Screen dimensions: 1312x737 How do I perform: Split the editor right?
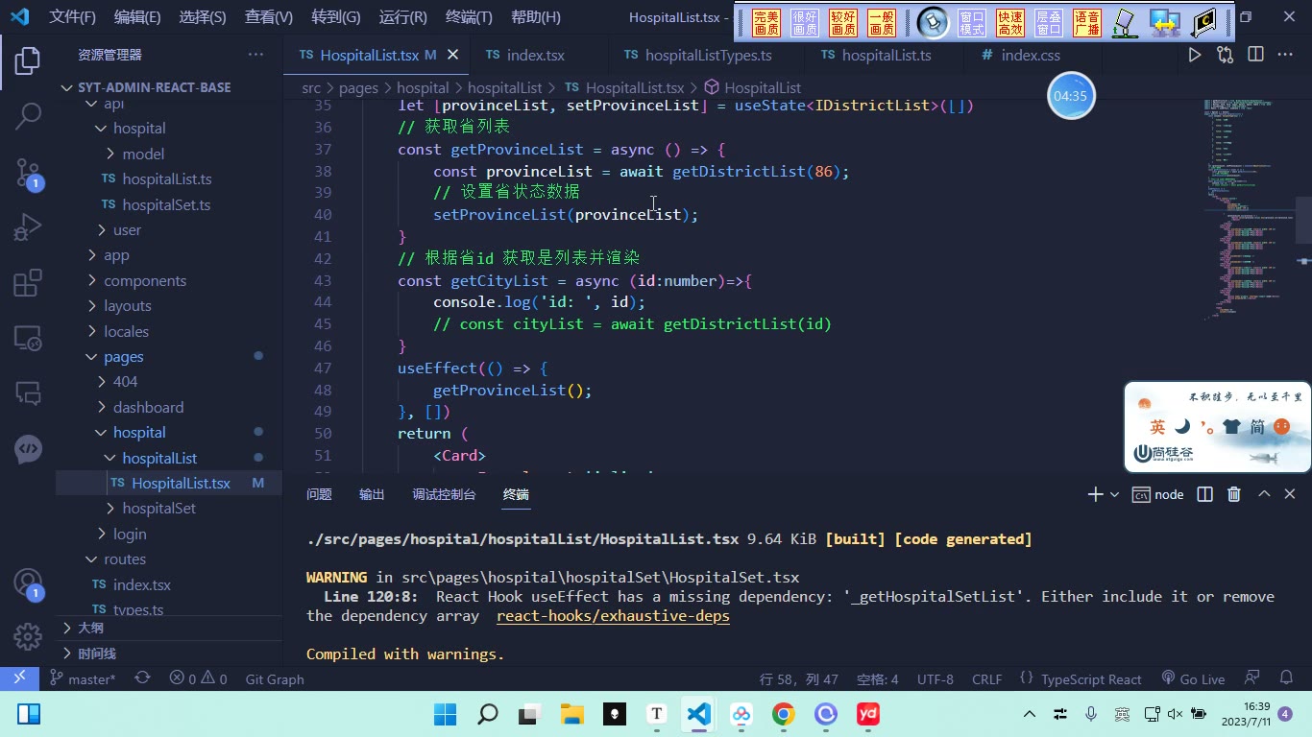coord(1255,55)
